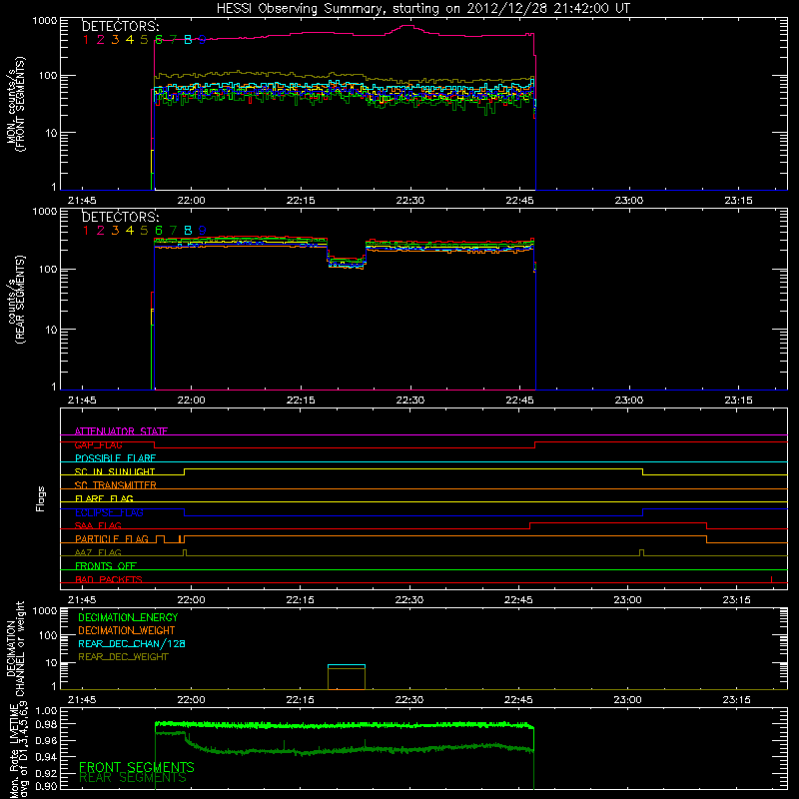The width and height of the screenshot is (799, 799).
Task: Click the 22:45 tick under rear segments plot
Action: [519, 400]
